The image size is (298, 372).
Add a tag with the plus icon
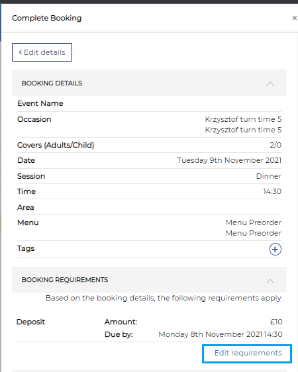pos(275,249)
